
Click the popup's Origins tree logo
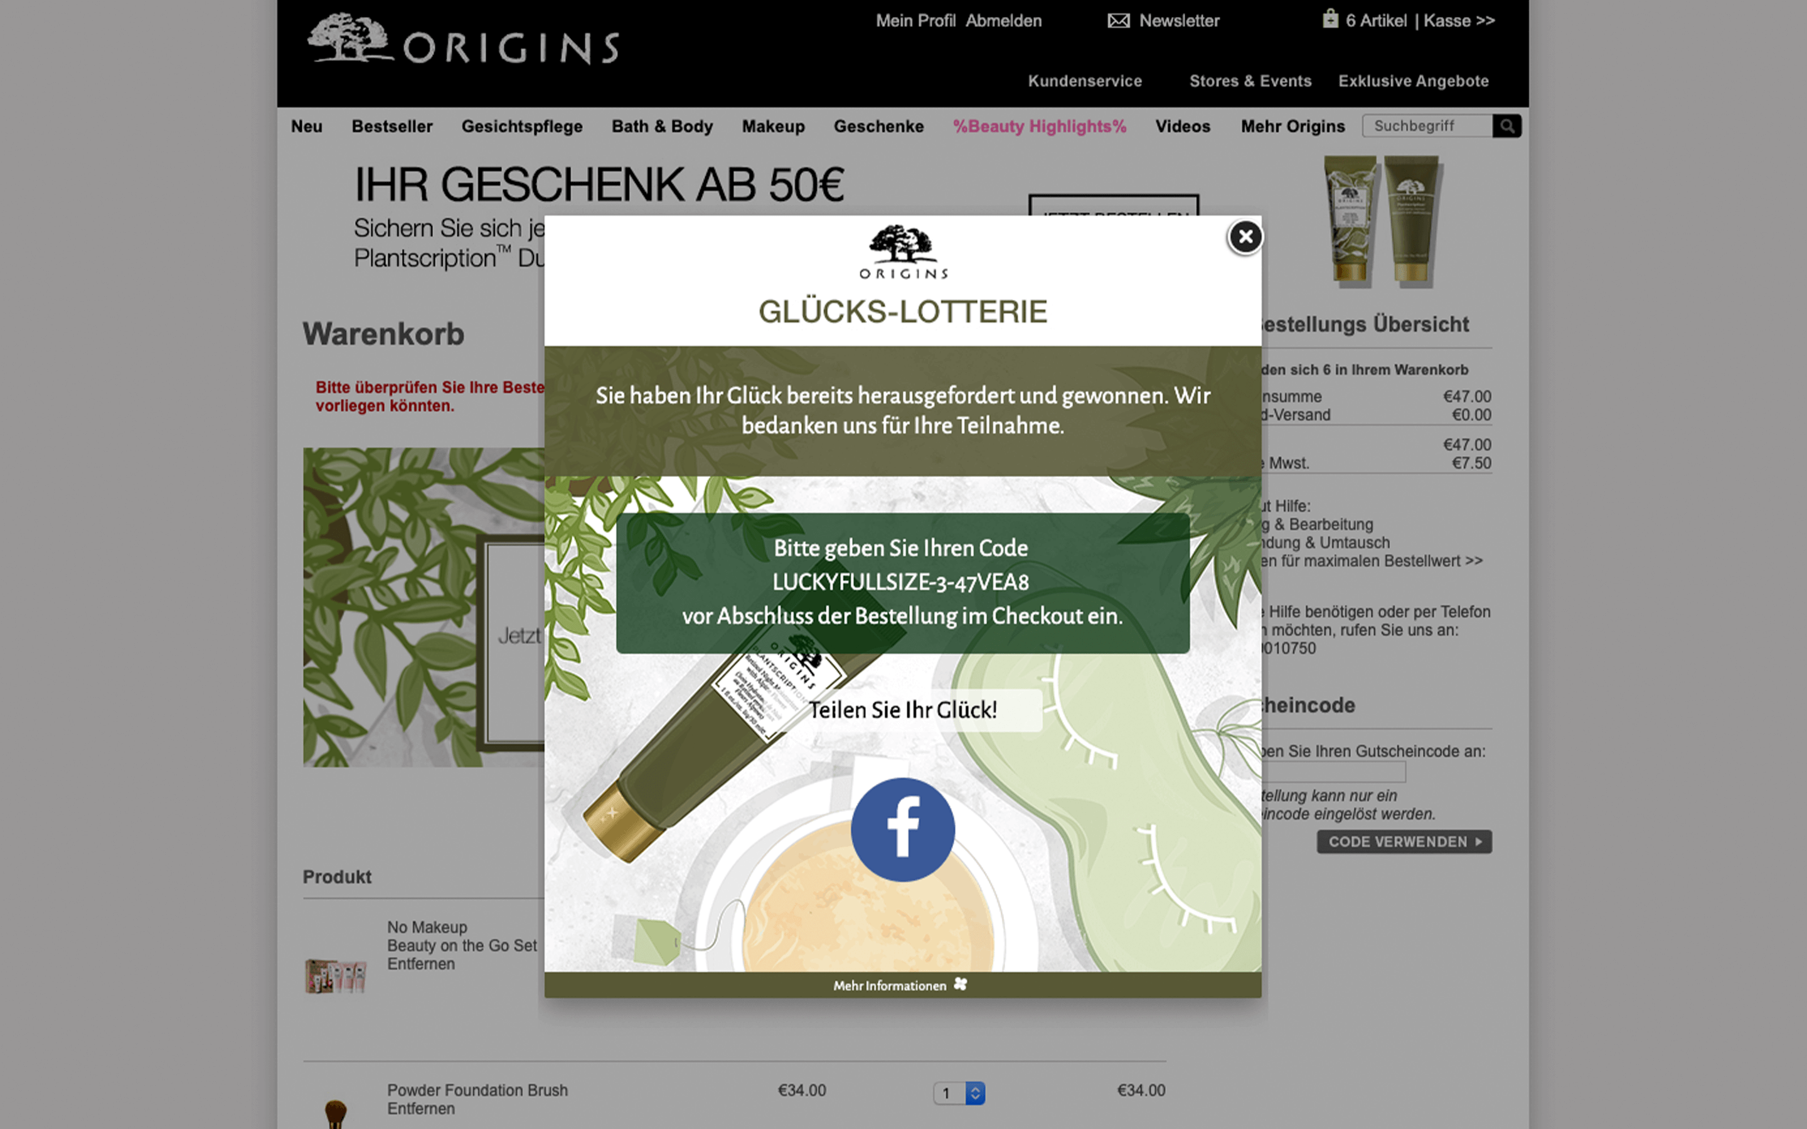(902, 252)
